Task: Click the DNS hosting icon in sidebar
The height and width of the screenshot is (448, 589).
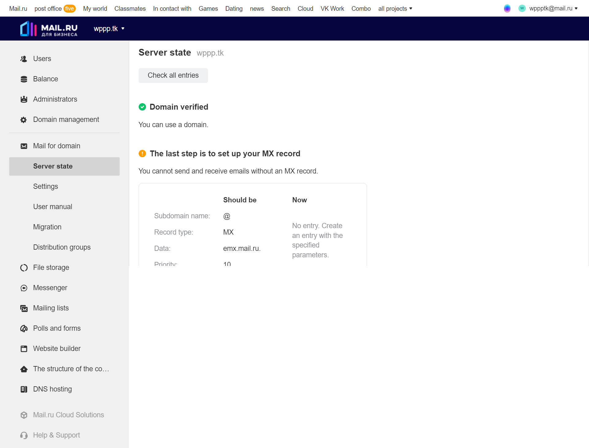Action: click(24, 389)
